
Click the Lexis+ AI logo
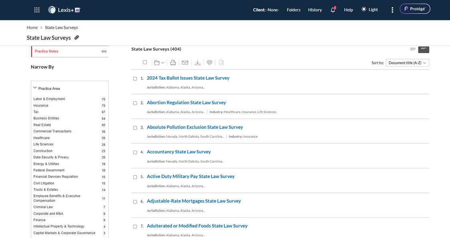tap(64, 10)
